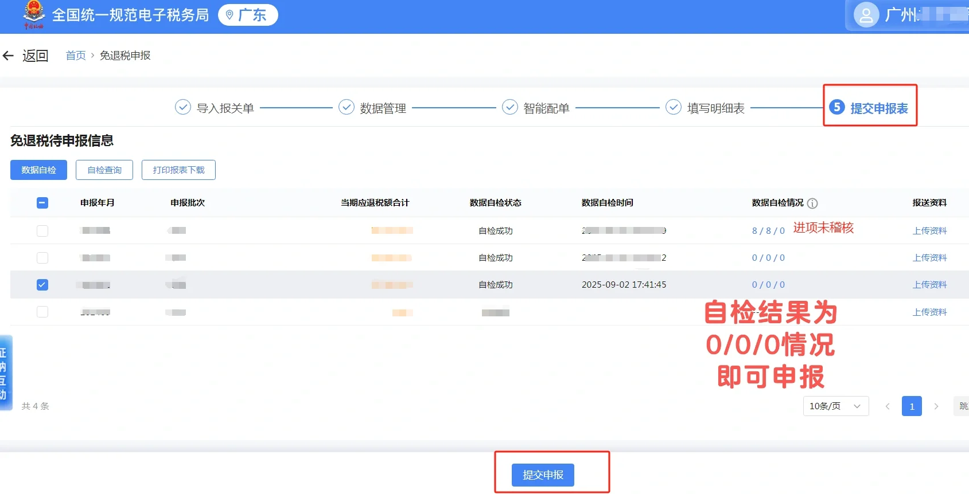Click the info icon beside 数据自检情况
Viewport: 969px width, 494px height.
812,203
